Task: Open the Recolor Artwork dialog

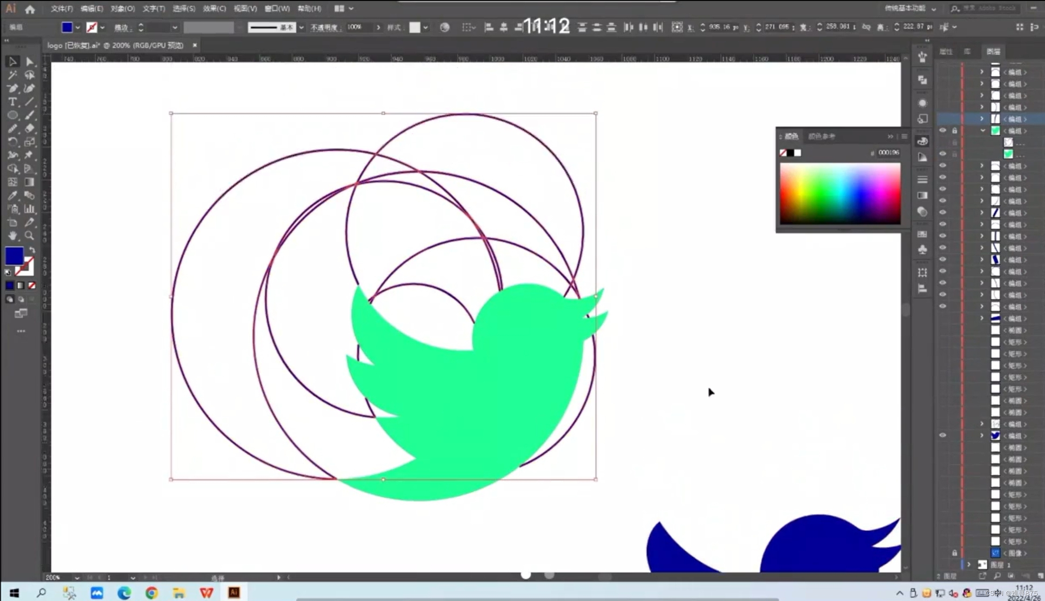Action: (445, 27)
